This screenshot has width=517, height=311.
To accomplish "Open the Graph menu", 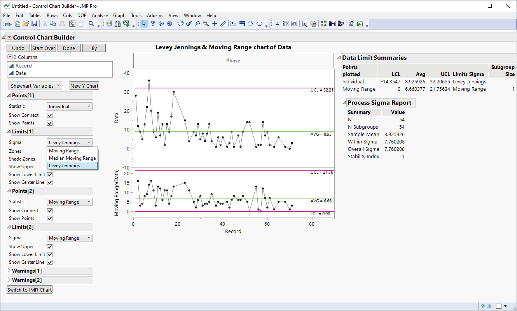I will point(119,16).
